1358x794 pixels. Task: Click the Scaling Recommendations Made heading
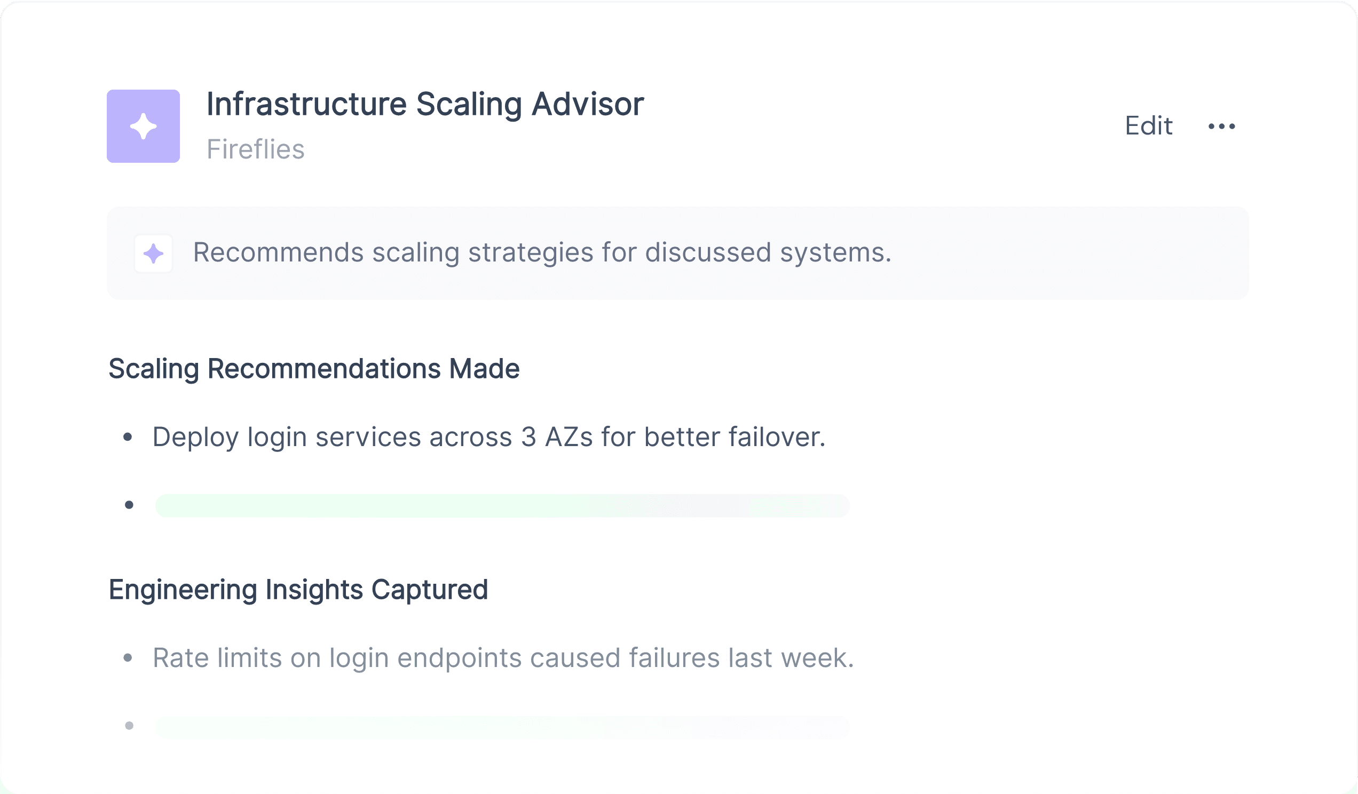(314, 369)
